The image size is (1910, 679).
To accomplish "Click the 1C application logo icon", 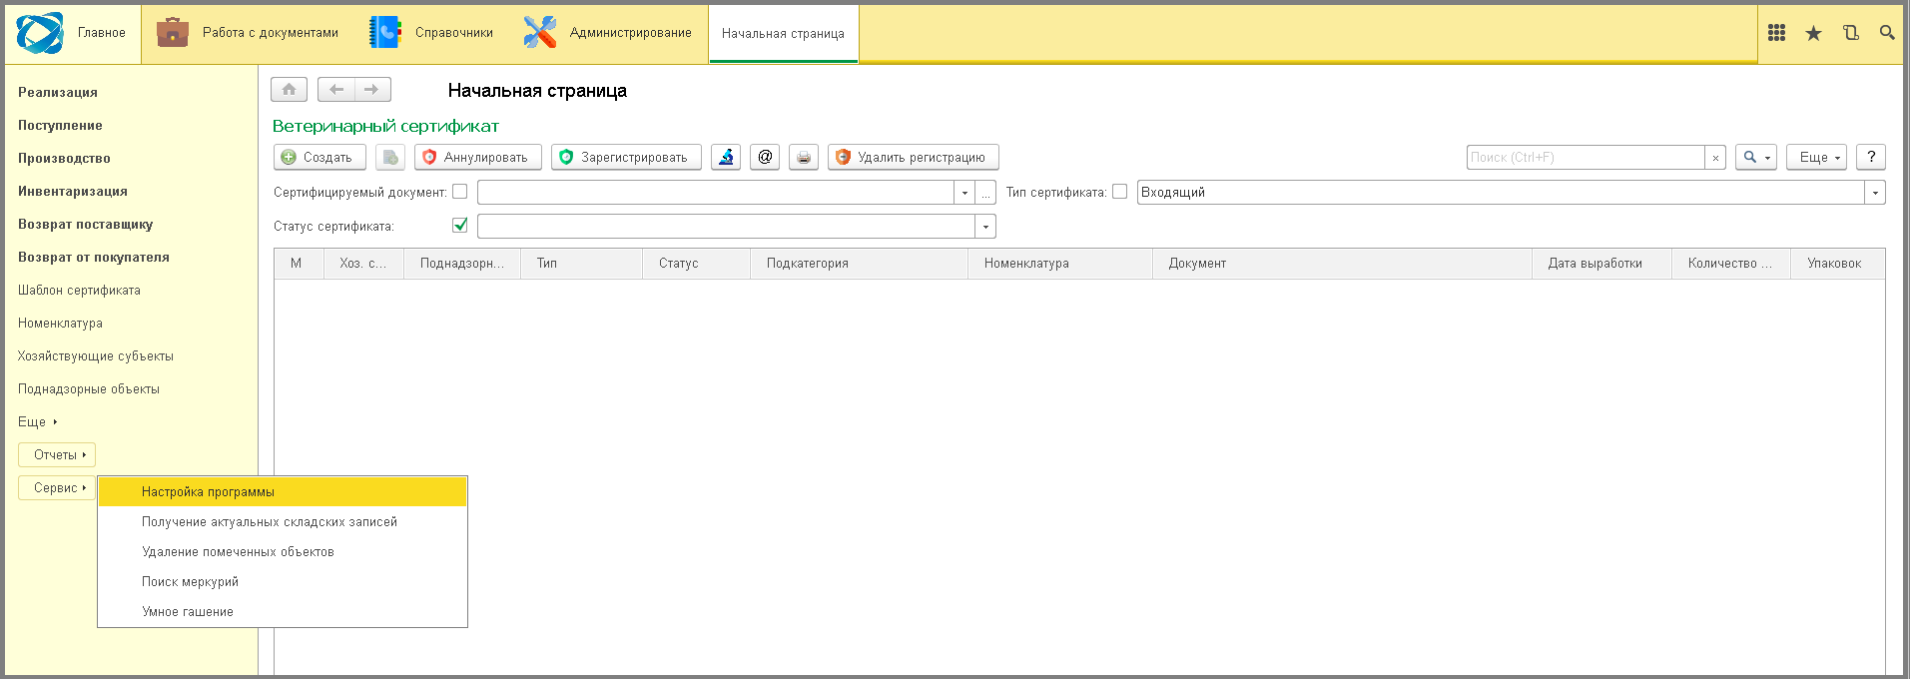I will click(40, 33).
